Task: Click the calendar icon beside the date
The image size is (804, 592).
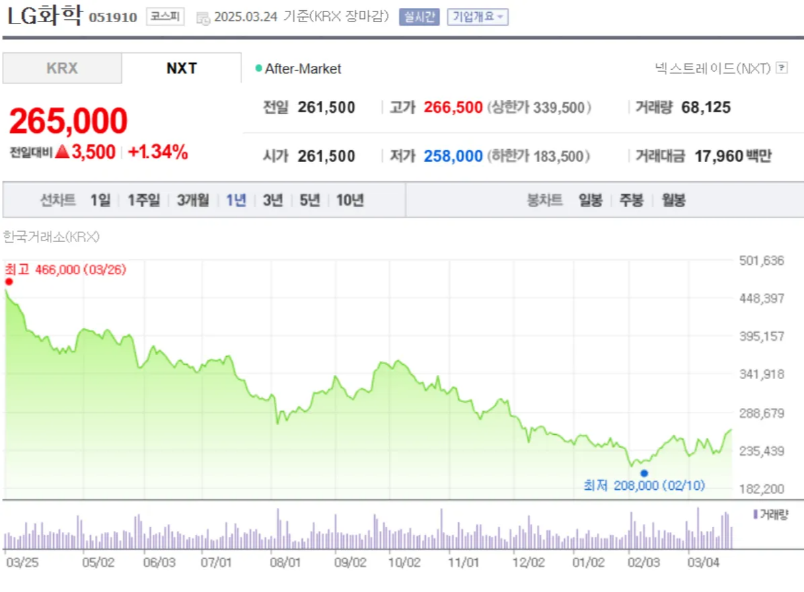Action: click(x=203, y=19)
